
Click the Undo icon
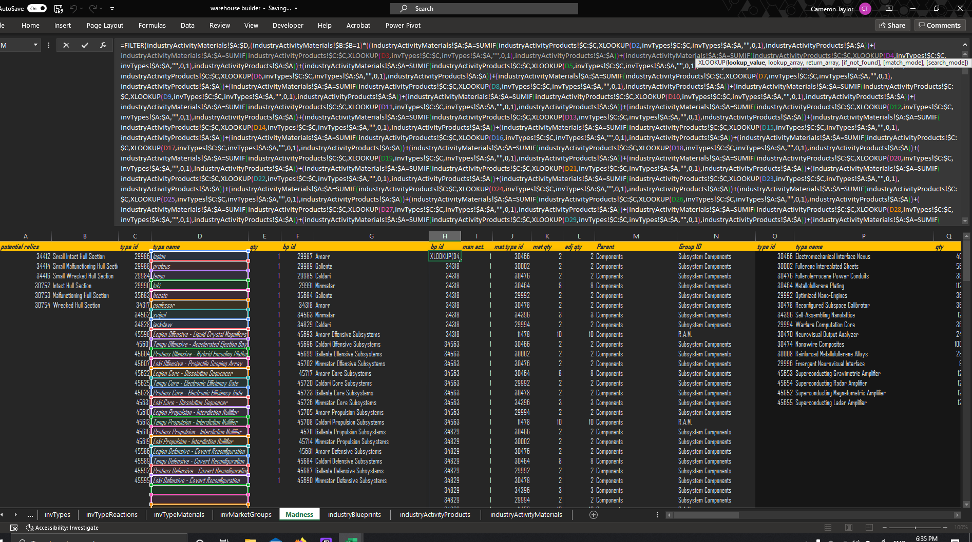click(73, 8)
